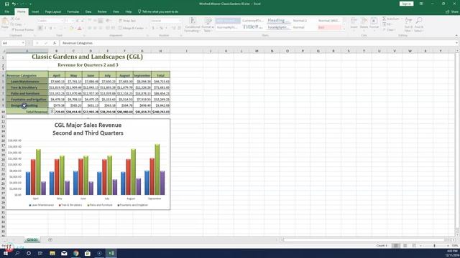Click the Insert Function fx icon
The image size is (460, 258).
pos(55,43)
